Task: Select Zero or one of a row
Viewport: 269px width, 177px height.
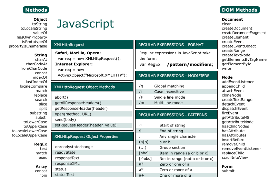Action: point(176,164)
